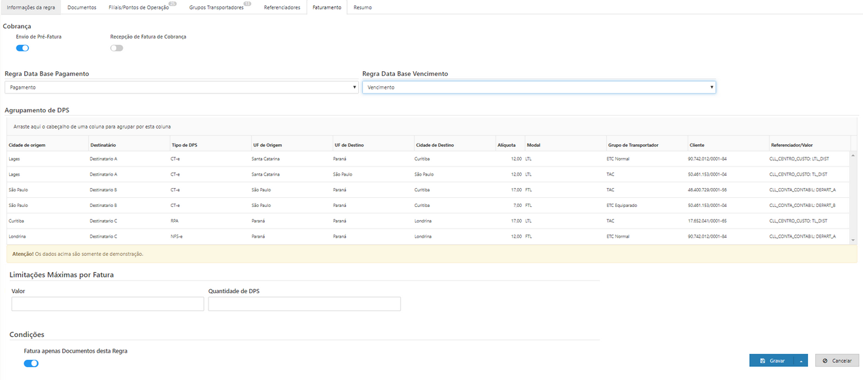Click the Tipo de DPS column header
The image size is (863, 380).
click(x=184, y=145)
